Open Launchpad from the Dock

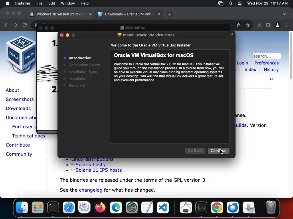pyautogui.click(x=37, y=207)
